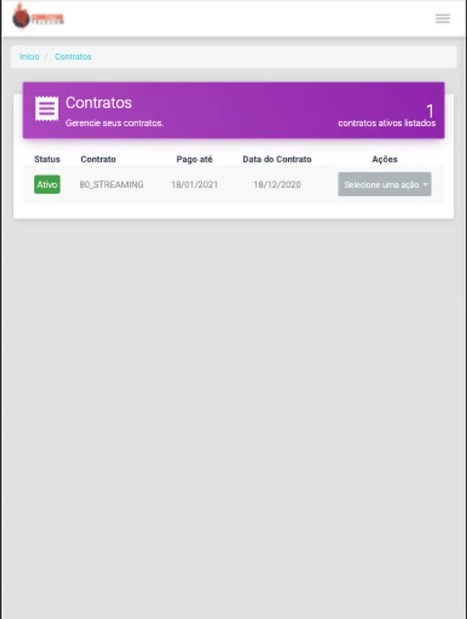Viewport: 467px width, 619px height.
Task: Go to the Início breadcrumb link
Action: (x=29, y=56)
